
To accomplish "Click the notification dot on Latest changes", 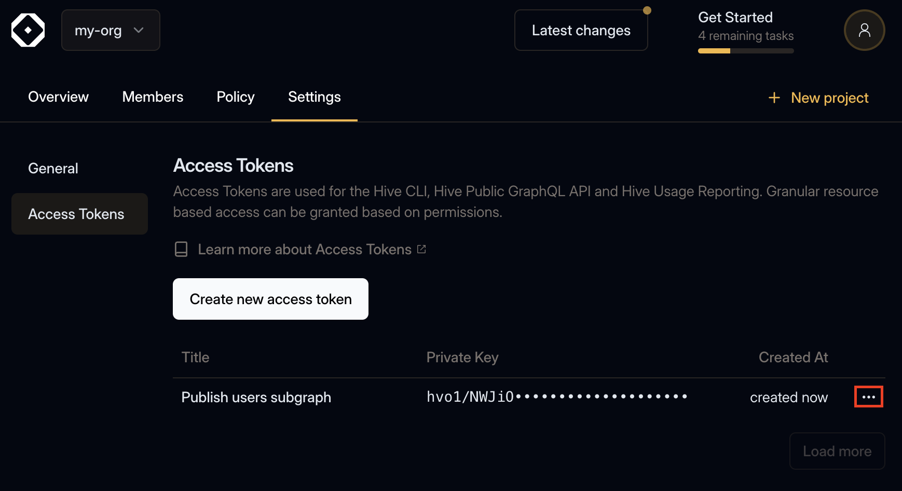I will [x=647, y=9].
